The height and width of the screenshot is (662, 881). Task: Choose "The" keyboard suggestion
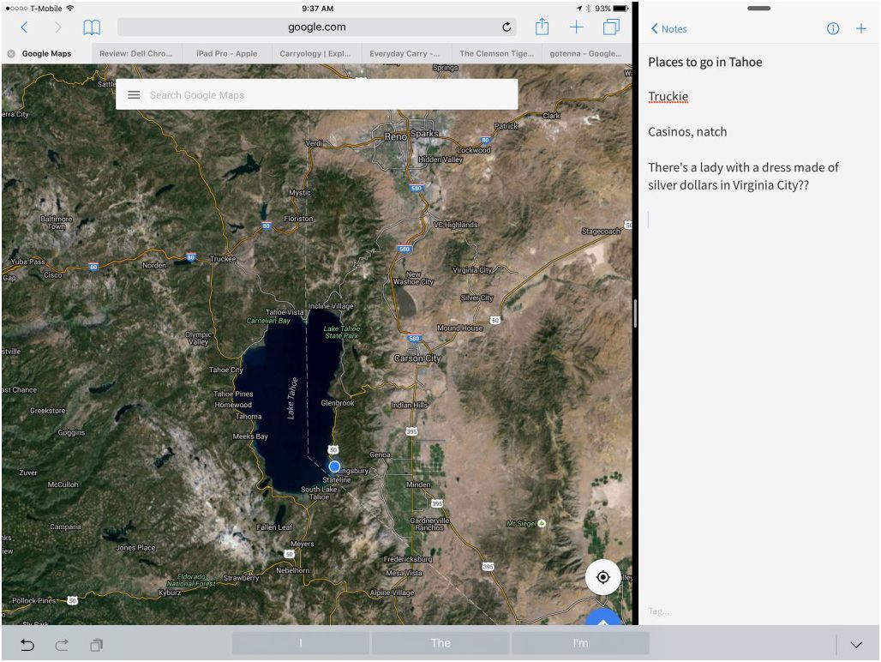click(x=440, y=643)
